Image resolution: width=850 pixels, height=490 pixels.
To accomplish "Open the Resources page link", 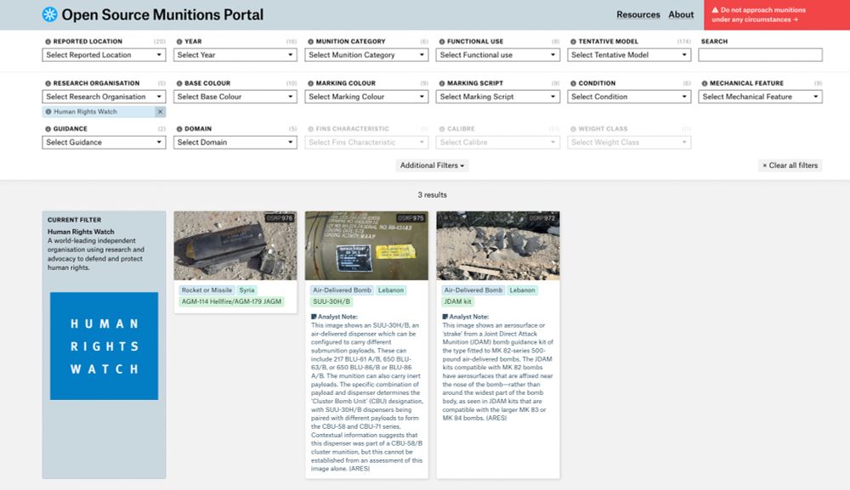I will click(638, 14).
